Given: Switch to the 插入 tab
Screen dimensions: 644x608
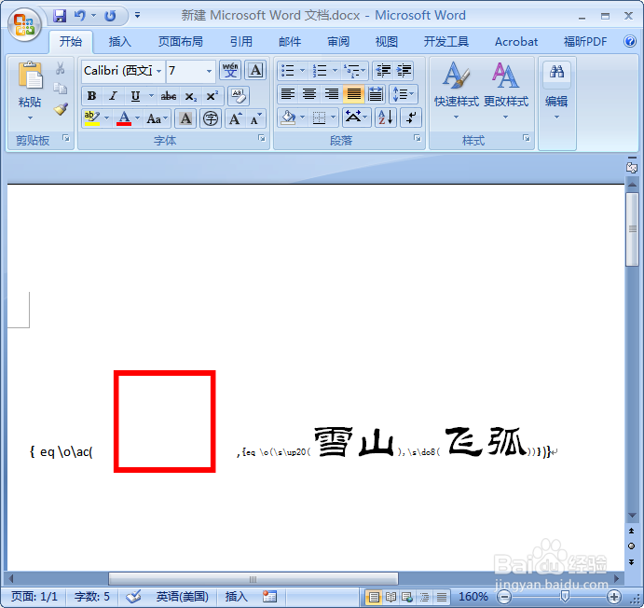Looking at the screenshot, I should coord(119,41).
